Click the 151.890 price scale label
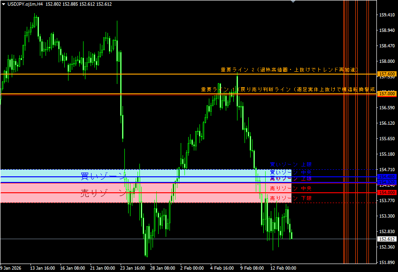 tap(387, 263)
